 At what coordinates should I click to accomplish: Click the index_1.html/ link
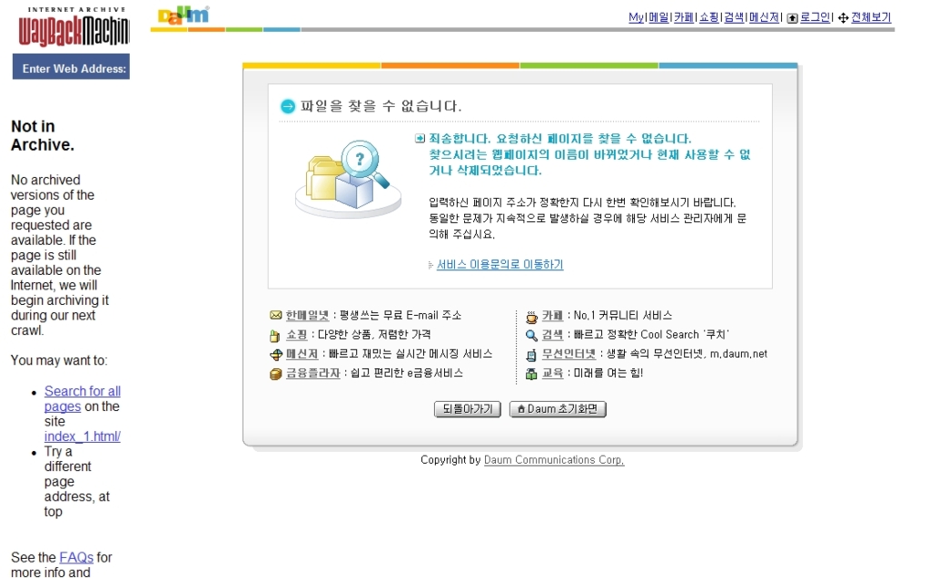pyautogui.click(x=83, y=437)
